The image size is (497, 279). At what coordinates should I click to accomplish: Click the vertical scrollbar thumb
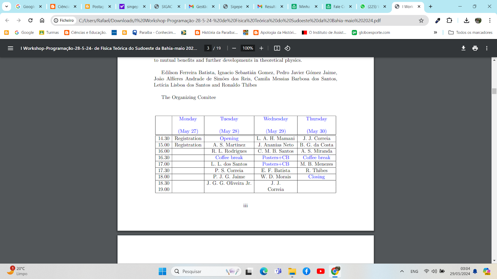coord(494,91)
